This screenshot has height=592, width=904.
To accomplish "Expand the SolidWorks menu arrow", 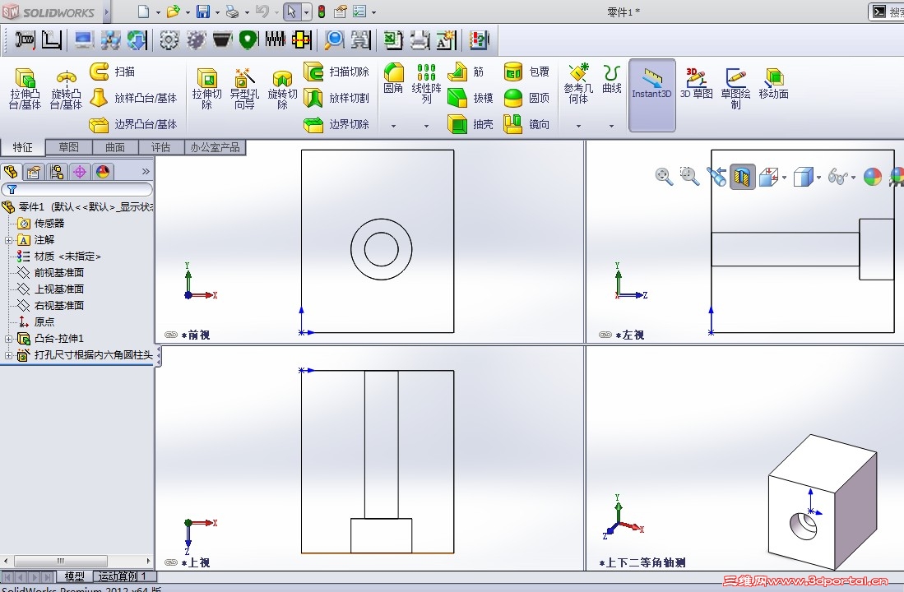I will coord(107,12).
